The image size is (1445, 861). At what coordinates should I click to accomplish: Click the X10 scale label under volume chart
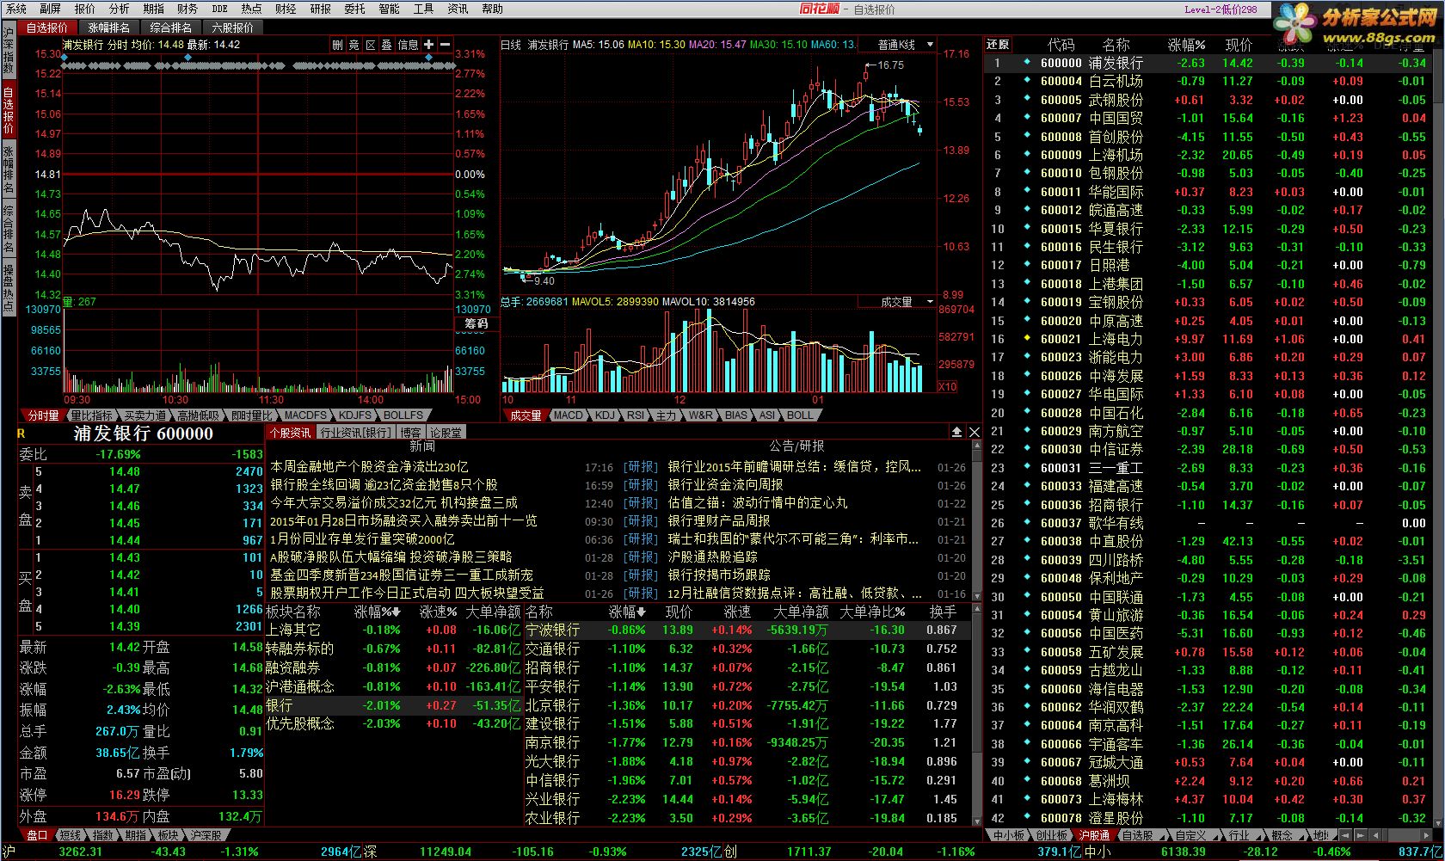[947, 387]
